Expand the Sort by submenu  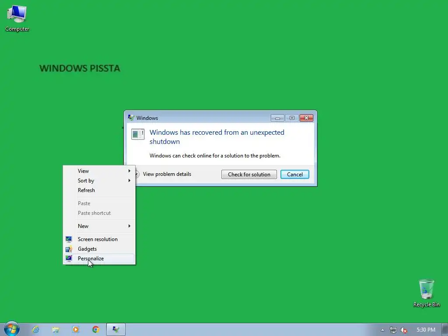coord(99,181)
